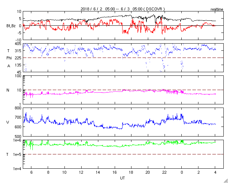Click the 'Bt,Bz' axis label
The height and width of the screenshot is (183, 228).
tap(11, 26)
